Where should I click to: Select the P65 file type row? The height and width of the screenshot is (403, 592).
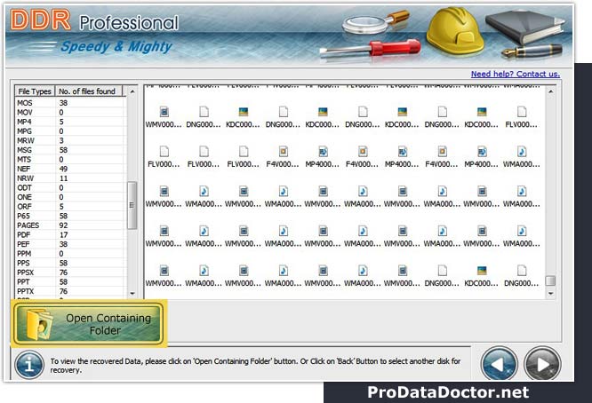click(x=70, y=216)
